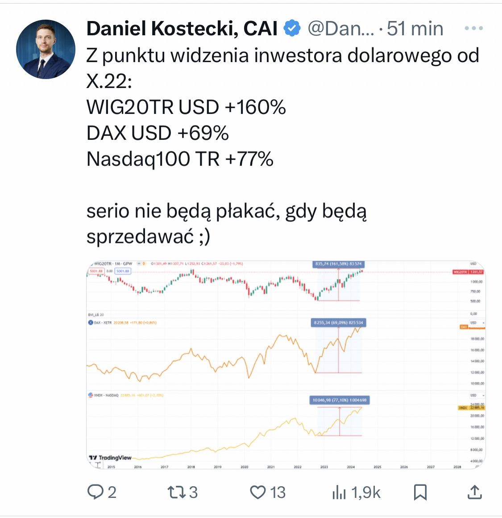Screen dimensions: 502x518
Task: Like the tweet with the heart icon
Action: pyautogui.click(x=258, y=492)
